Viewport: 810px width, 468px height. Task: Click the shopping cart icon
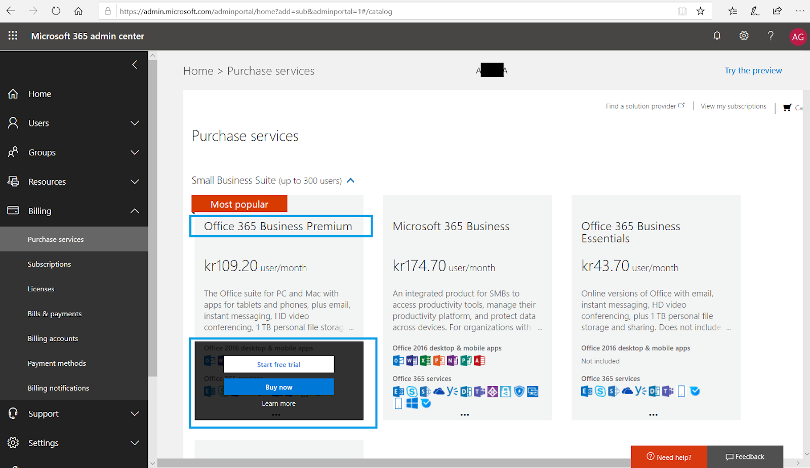[787, 107]
